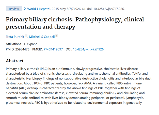Click the plus icon next to Affiliations
159x115 pixels.
(x=24, y=44)
